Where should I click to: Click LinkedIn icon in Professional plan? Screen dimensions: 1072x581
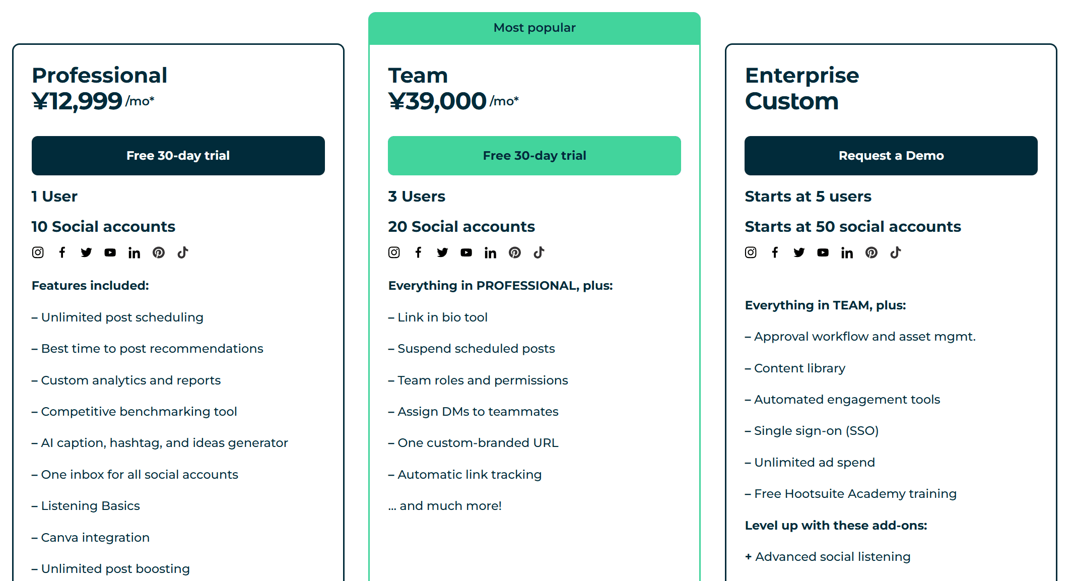[x=134, y=252]
